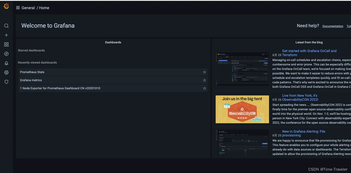This screenshot has height=173, width=351.
Task: Click the dashboards grid icon beside General
Action: (18, 8)
